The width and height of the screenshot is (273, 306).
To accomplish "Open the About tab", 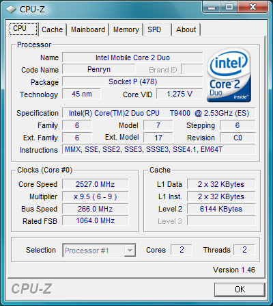I will coord(186,29).
